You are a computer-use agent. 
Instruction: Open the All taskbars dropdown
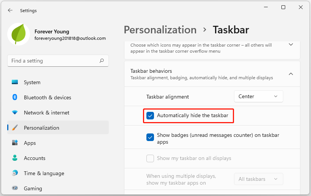point(258,179)
